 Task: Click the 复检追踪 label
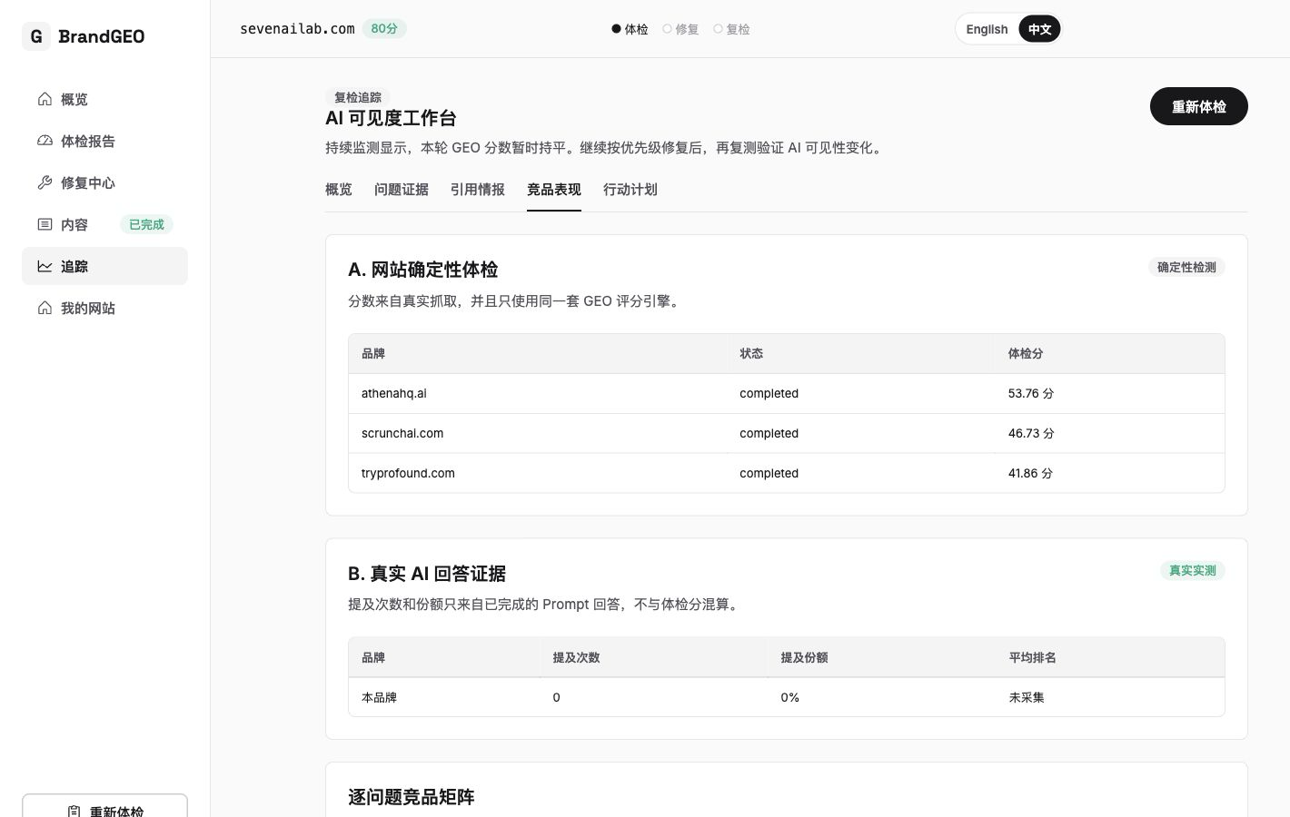pyautogui.click(x=358, y=97)
